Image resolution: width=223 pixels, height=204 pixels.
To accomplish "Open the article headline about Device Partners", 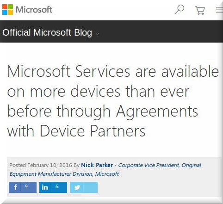I will 113,101.
